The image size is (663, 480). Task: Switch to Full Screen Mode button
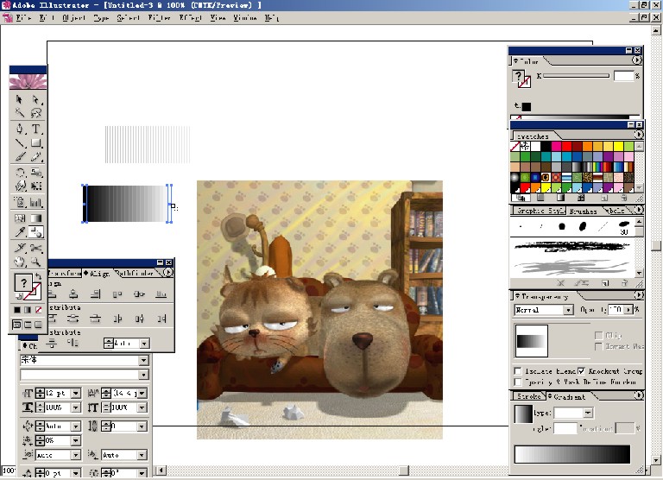pos(38,325)
